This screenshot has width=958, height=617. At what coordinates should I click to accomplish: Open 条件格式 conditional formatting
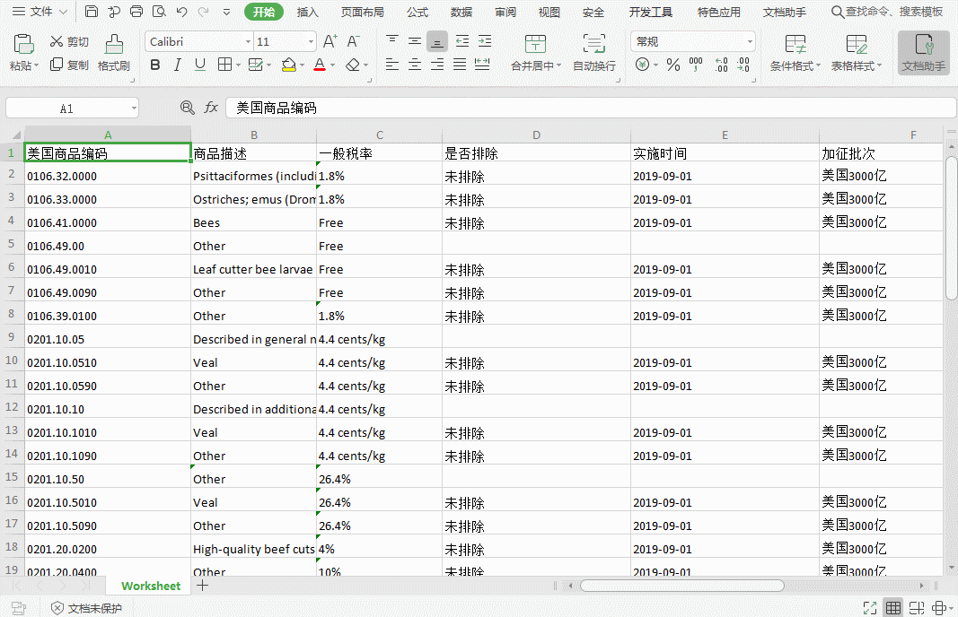click(795, 53)
